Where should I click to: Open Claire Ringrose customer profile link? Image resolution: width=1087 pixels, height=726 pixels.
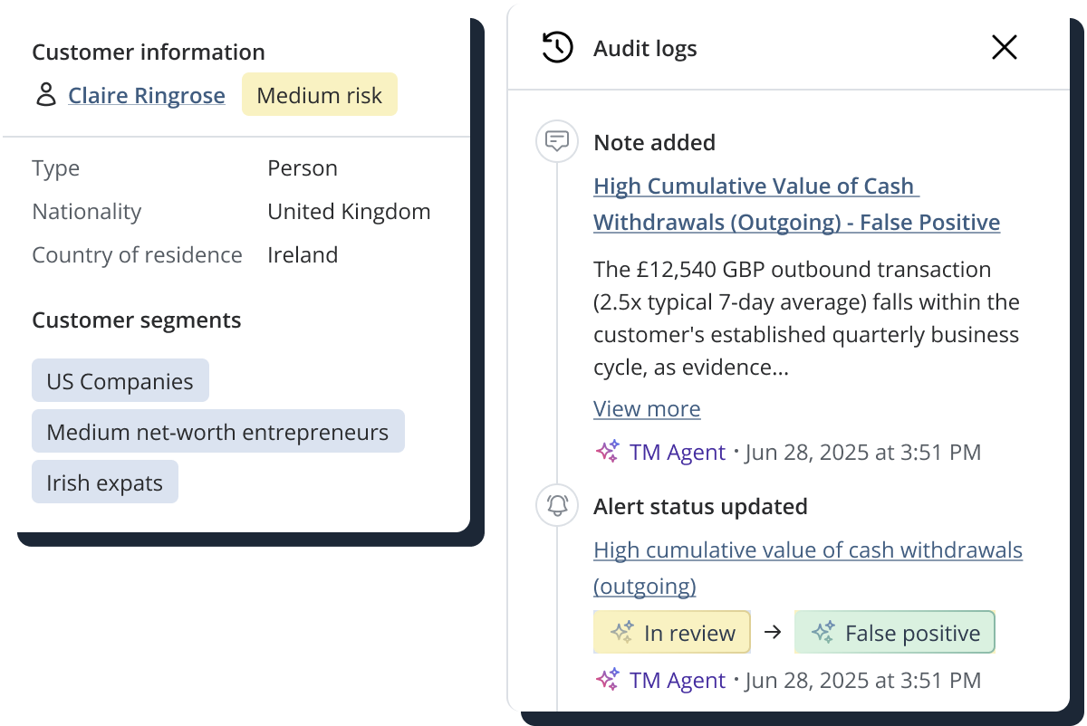pos(147,95)
